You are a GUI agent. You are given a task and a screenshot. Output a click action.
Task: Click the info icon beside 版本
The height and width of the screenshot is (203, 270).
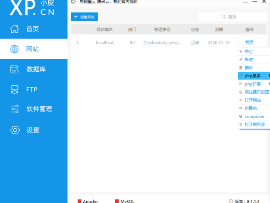[x=231, y=201]
